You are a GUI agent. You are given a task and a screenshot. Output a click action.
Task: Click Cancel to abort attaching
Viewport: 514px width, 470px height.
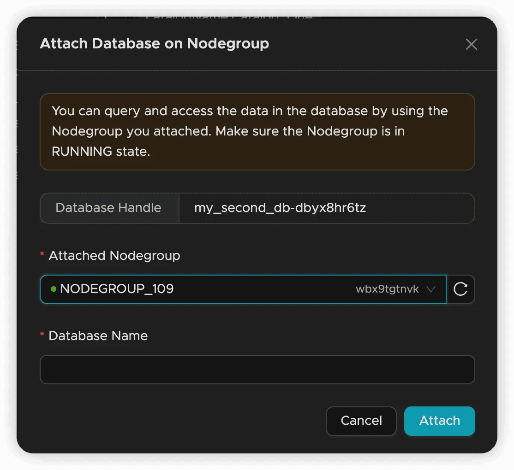tap(361, 421)
